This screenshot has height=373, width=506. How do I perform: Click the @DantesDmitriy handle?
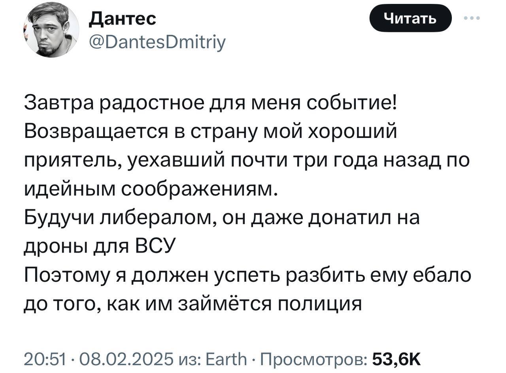tap(157, 40)
